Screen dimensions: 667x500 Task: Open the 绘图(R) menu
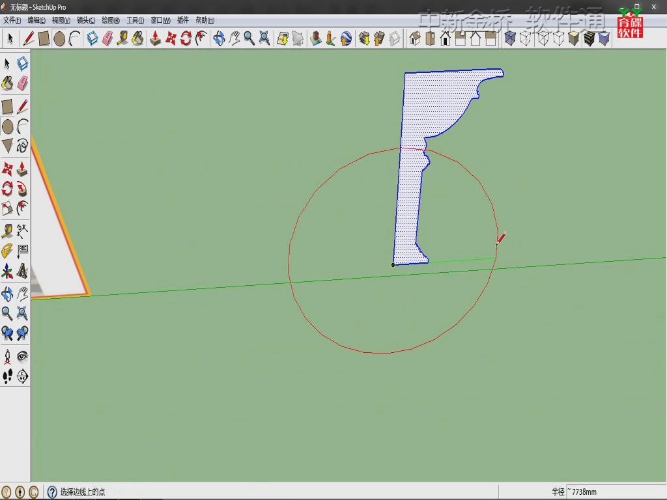111,20
